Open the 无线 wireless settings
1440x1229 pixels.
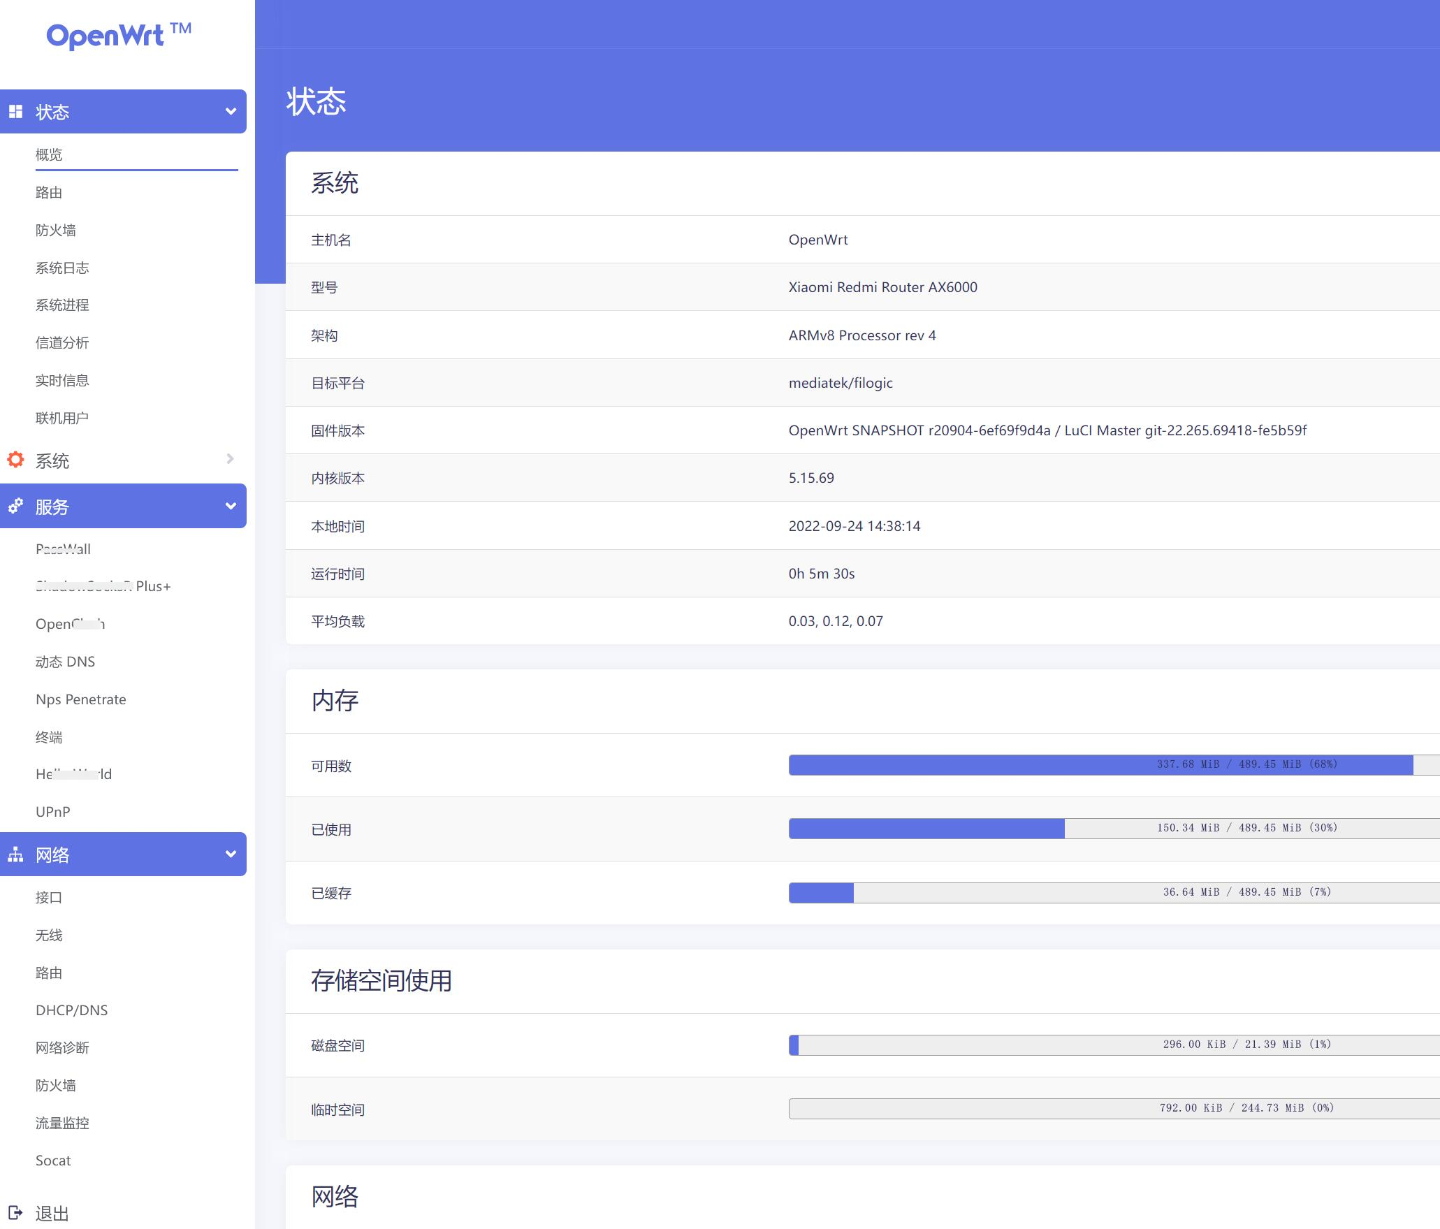(x=49, y=935)
